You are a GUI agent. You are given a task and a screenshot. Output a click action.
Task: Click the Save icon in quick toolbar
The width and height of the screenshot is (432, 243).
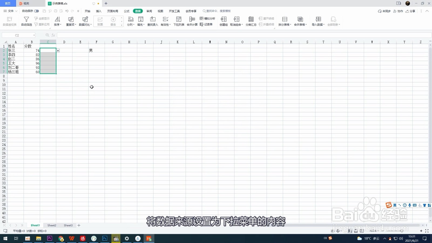tap(44, 11)
